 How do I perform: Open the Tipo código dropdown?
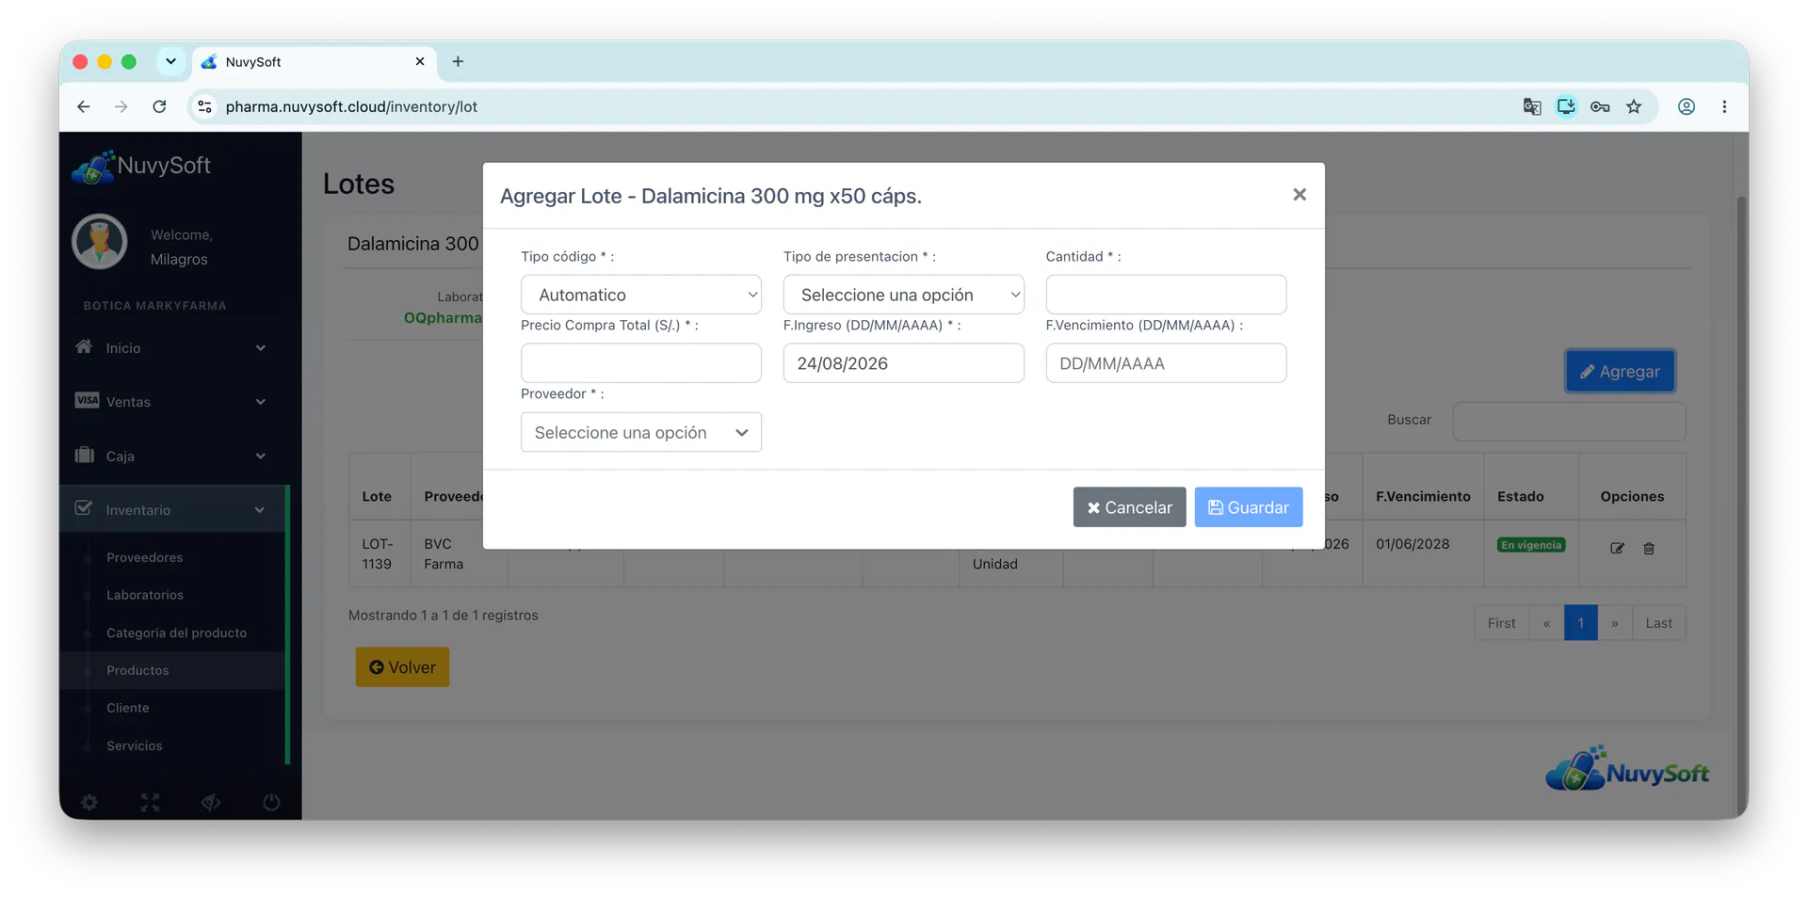click(641, 295)
